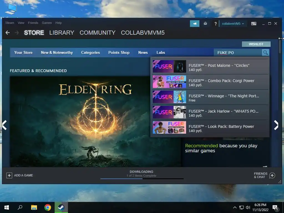Click the volume speaker tray icon
The height and width of the screenshot is (213, 284).
[248, 207]
